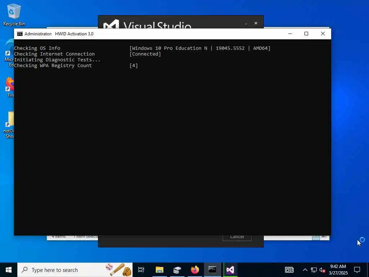This screenshot has height=277, width=369.
Task: Open network status tray icon
Action: [314, 270]
